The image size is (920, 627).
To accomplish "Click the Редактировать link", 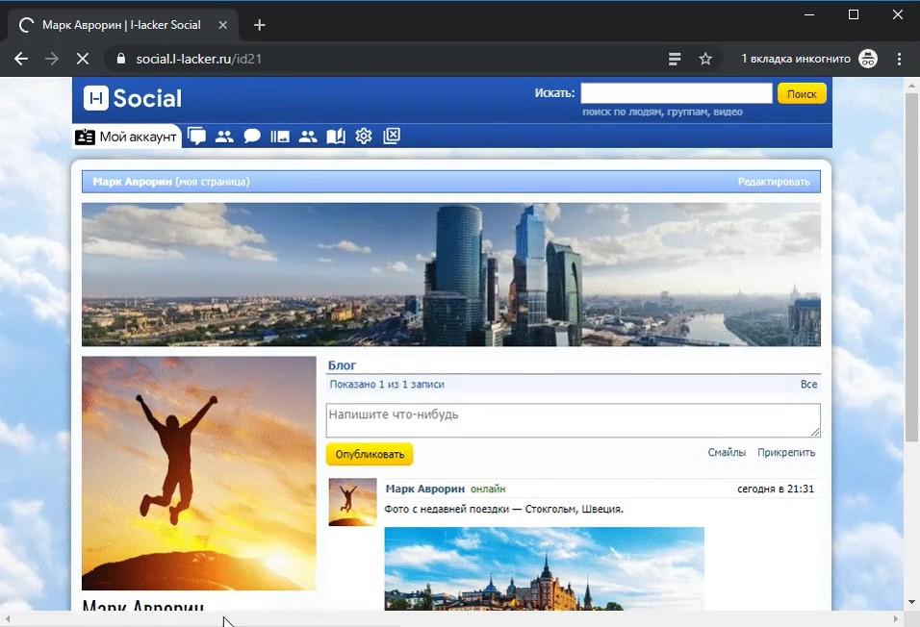I will (x=774, y=182).
